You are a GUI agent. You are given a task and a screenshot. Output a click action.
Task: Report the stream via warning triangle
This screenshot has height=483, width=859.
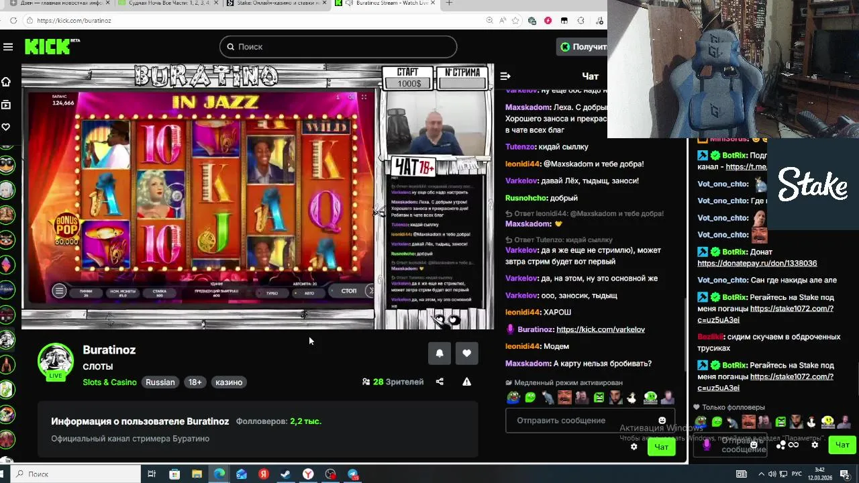coord(466,382)
